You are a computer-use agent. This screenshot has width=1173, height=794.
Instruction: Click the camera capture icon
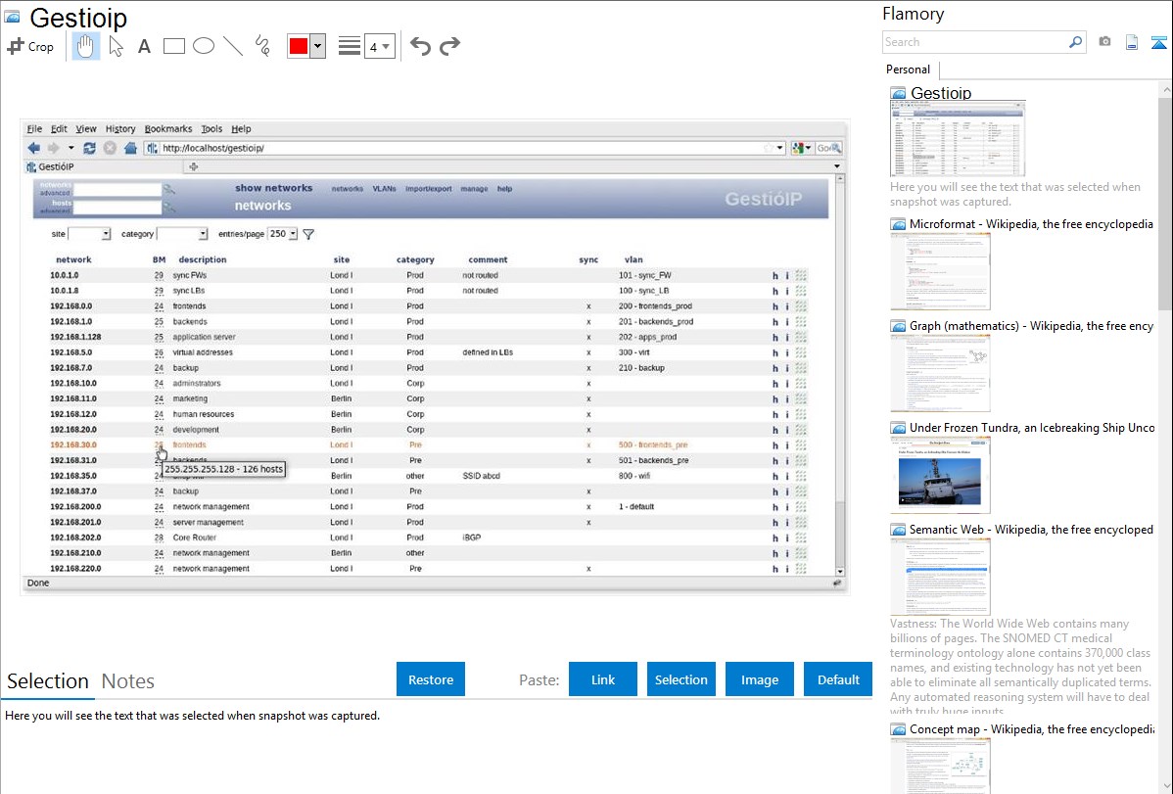click(x=1104, y=42)
